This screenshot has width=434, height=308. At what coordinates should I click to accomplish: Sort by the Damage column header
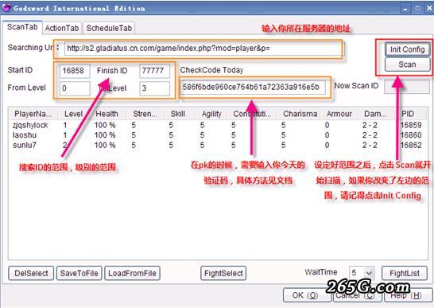coord(376,114)
